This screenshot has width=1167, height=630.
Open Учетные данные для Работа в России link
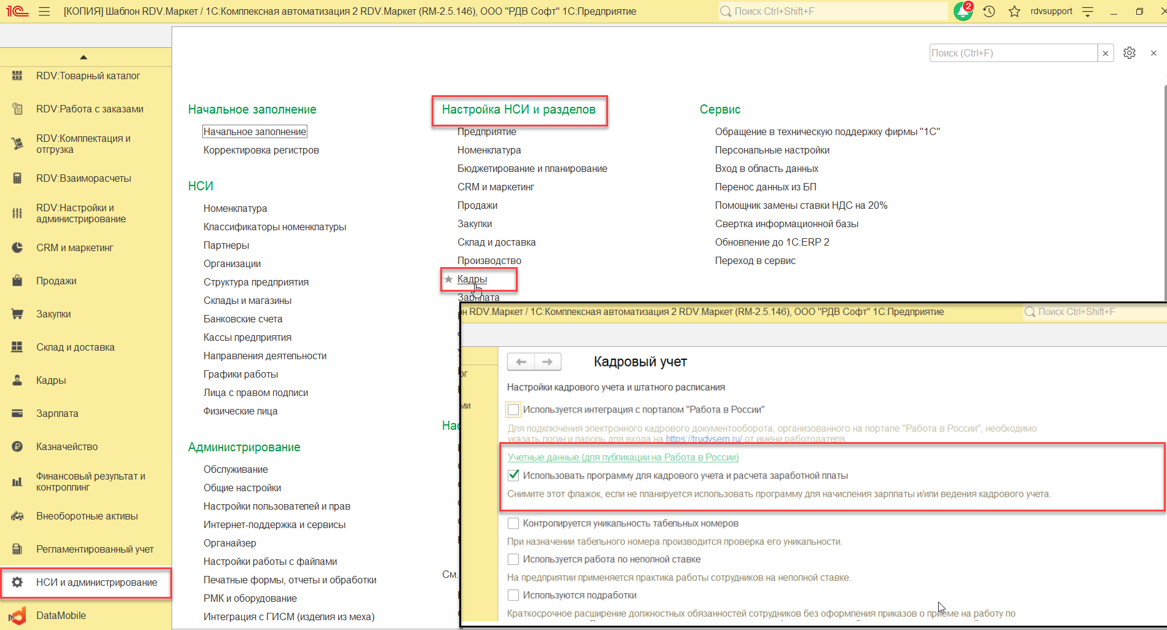pos(623,457)
